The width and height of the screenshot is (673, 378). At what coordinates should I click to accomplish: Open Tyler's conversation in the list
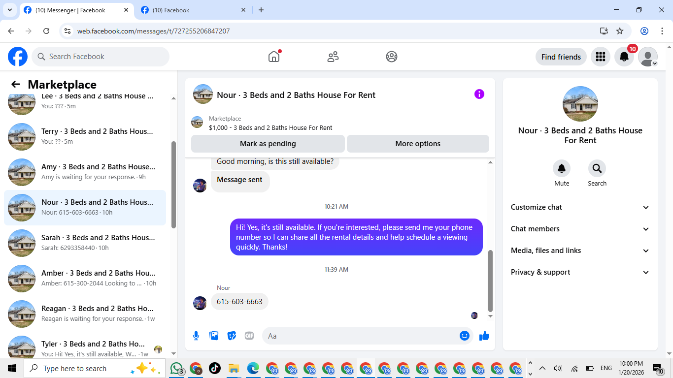click(x=85, y=346)
